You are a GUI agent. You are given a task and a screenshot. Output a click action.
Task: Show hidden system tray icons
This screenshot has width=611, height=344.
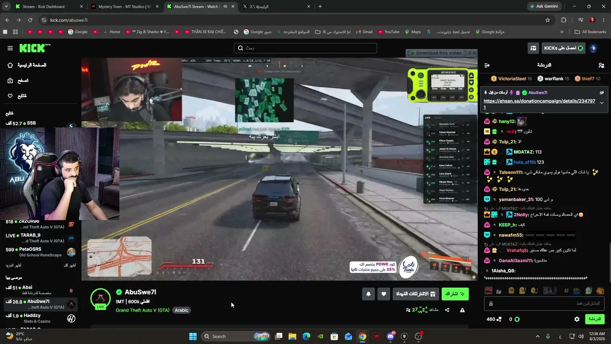(x=538, y=336)
